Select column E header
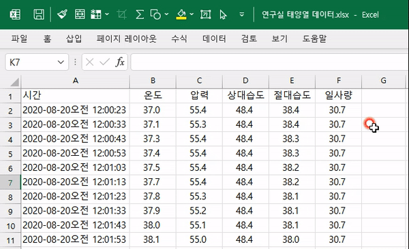Image resolution: width=409 pixels, height=249 pixels. coord(292,81)
